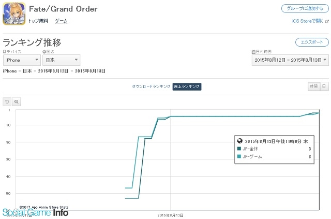Open the iPhone device dropdown
Image resolution: width=331 pixels, height=219 pixels.
(x=22, y=60)
